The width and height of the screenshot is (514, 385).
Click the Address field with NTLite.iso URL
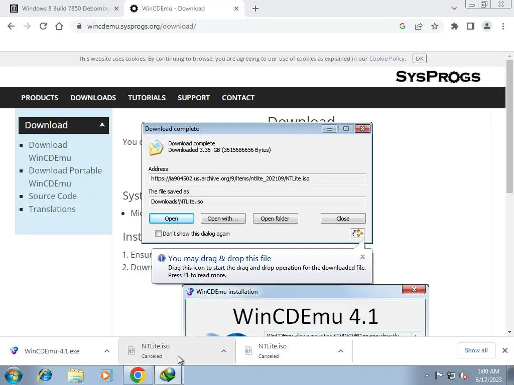(257, 178)
